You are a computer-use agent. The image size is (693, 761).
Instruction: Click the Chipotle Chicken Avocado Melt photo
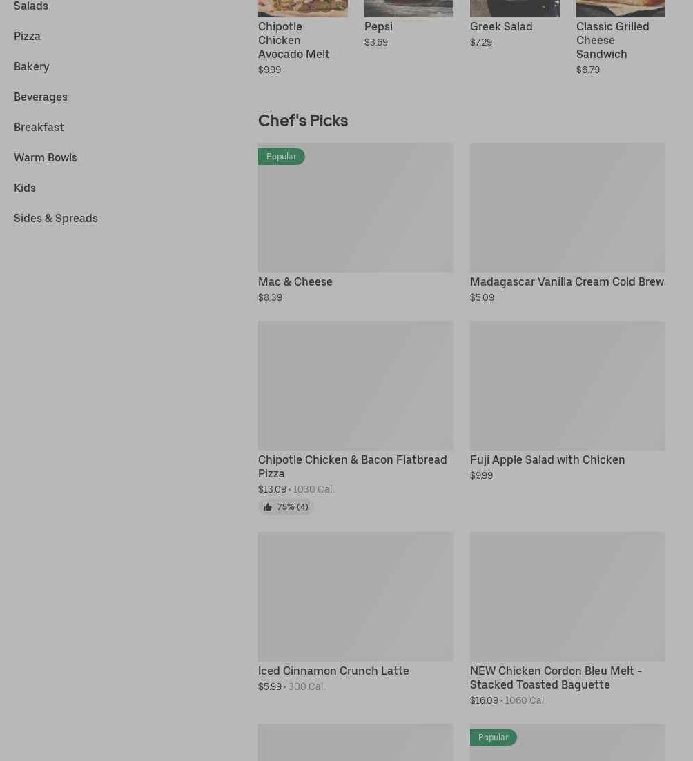coord(303,8)
